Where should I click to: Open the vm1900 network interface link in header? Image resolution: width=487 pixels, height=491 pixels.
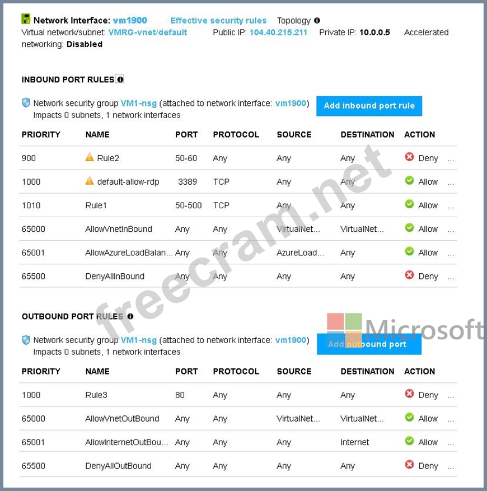(130, 21)
